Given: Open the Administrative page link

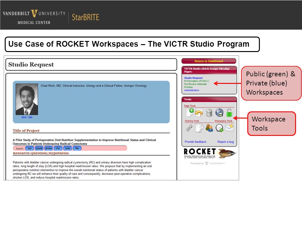Looking at the screenshot, I should [x=192, y=90].
